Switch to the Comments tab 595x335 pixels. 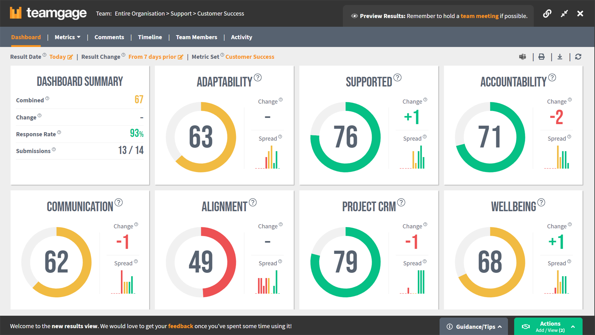click(109, 37)
